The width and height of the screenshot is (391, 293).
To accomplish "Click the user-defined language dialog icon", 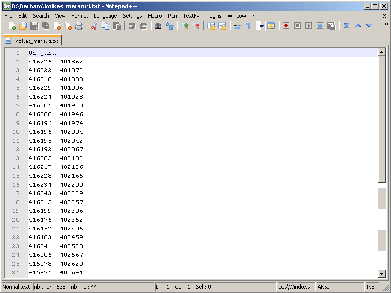I will point(271,26).
